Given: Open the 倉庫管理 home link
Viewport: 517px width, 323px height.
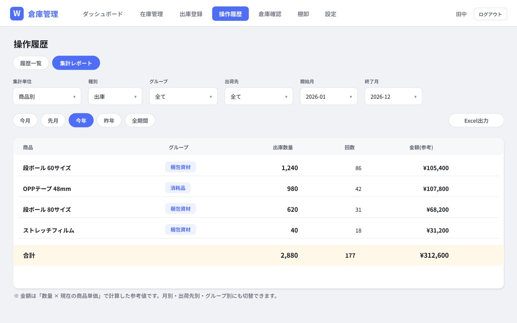Looking at the screenshot, I should 43,14.
